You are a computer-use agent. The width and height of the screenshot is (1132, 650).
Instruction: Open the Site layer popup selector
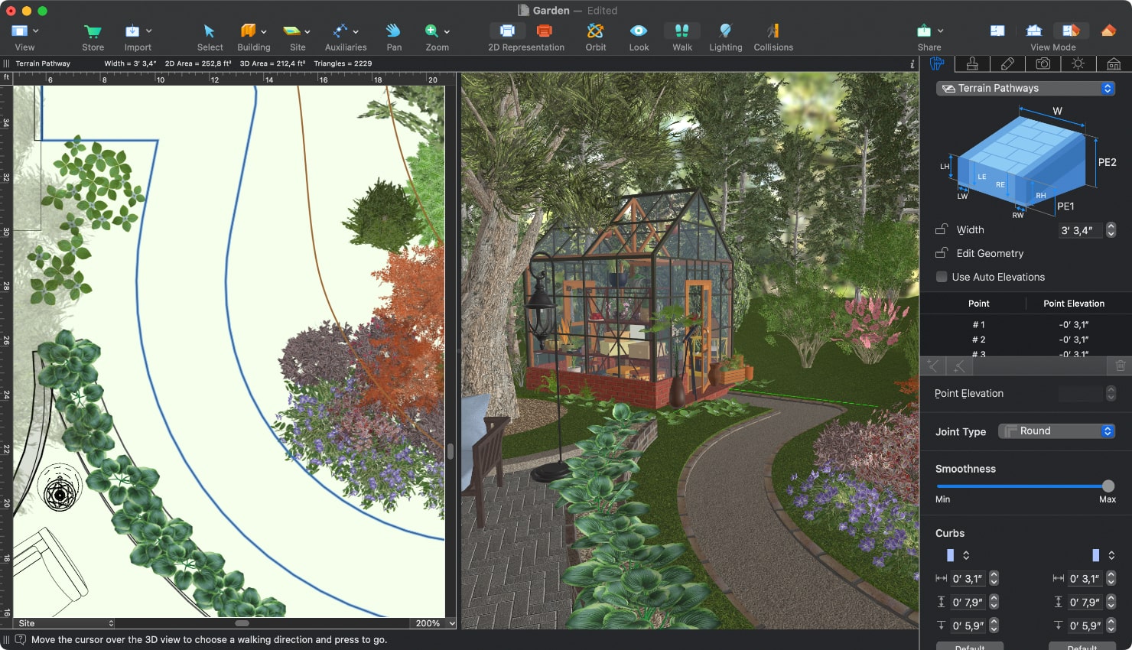tap(64, 623)
